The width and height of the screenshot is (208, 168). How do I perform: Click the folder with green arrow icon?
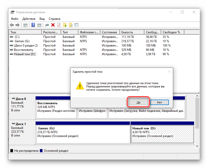[65, 25]
